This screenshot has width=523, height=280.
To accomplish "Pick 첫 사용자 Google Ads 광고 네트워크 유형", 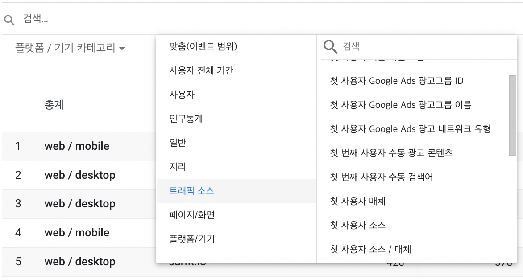I will click(x=410, y=129).
